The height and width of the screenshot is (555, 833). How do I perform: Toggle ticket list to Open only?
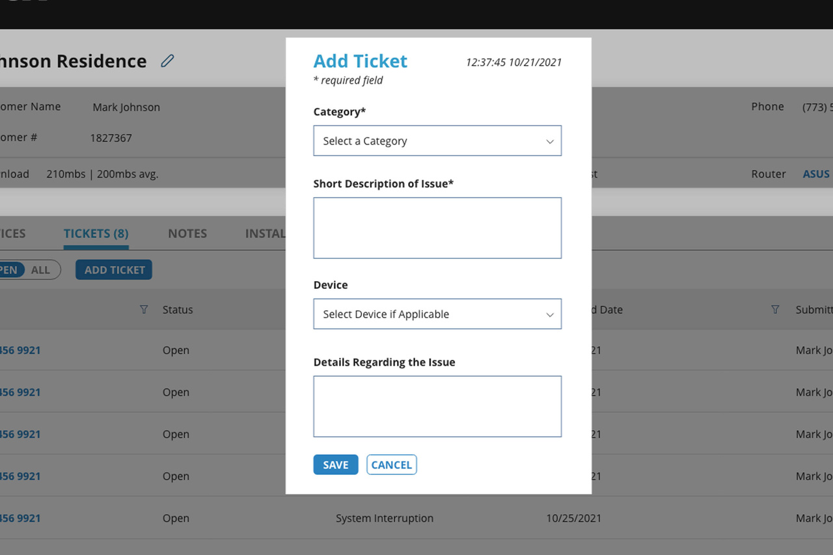(8, 270)
